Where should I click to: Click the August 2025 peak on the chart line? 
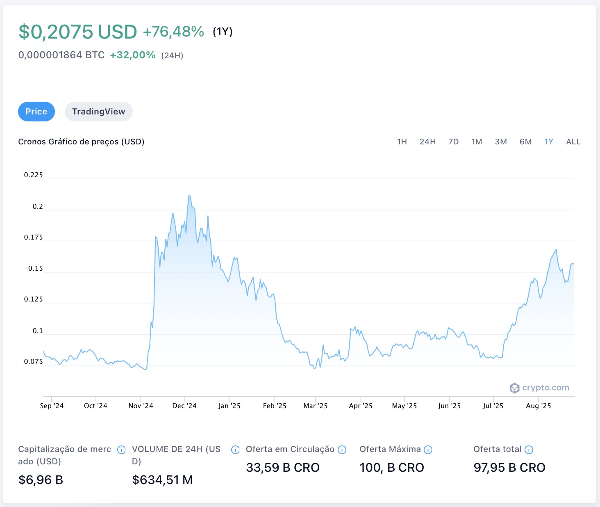(x=556, y=249)
